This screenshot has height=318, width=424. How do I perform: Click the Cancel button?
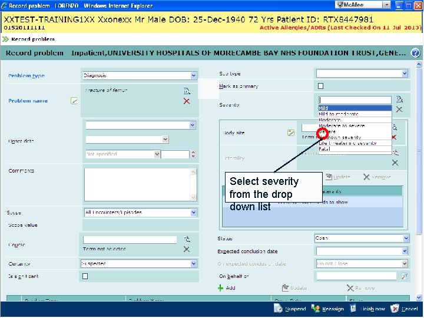pyautogui.click(x=404, y=309)
